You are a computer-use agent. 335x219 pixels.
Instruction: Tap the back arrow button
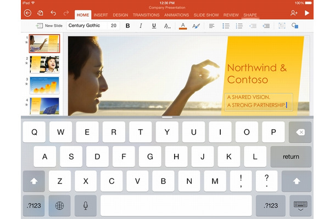(27, 13)
